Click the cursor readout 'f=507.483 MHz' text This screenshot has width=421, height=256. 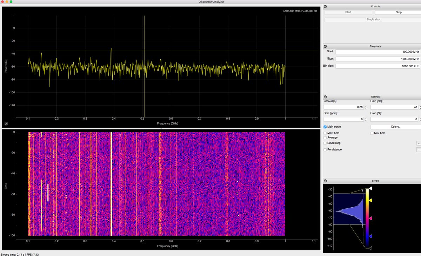pos(300,11)
